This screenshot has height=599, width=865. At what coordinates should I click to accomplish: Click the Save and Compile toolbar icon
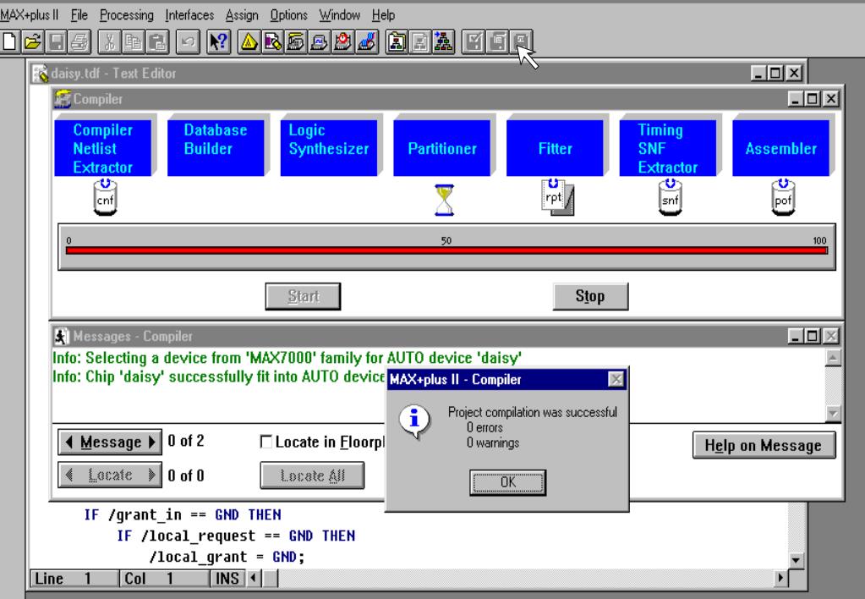497,42
